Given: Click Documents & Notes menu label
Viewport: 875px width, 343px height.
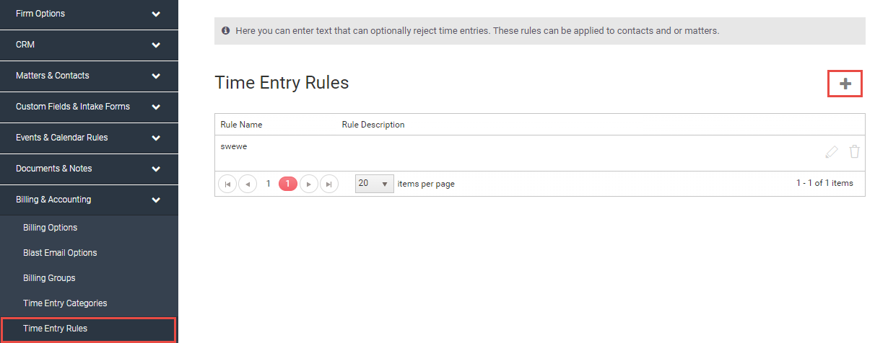Looking at the screenshot, I should click(x=54, y=169).
